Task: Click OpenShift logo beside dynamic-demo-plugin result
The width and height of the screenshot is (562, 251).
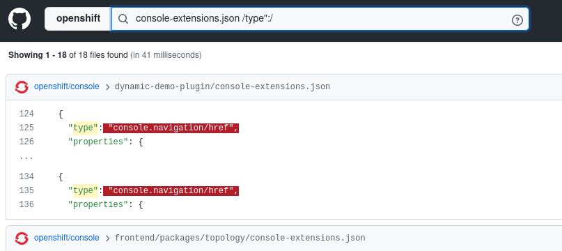Action: 22,87
